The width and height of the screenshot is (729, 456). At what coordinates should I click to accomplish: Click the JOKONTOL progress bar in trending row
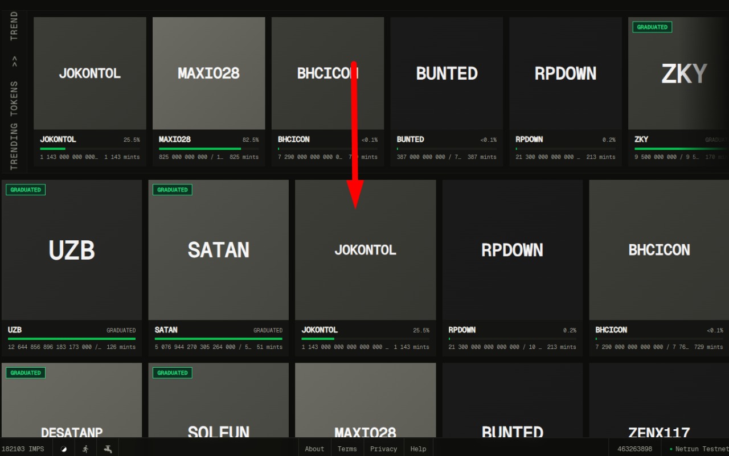click(x=90, y=149)
